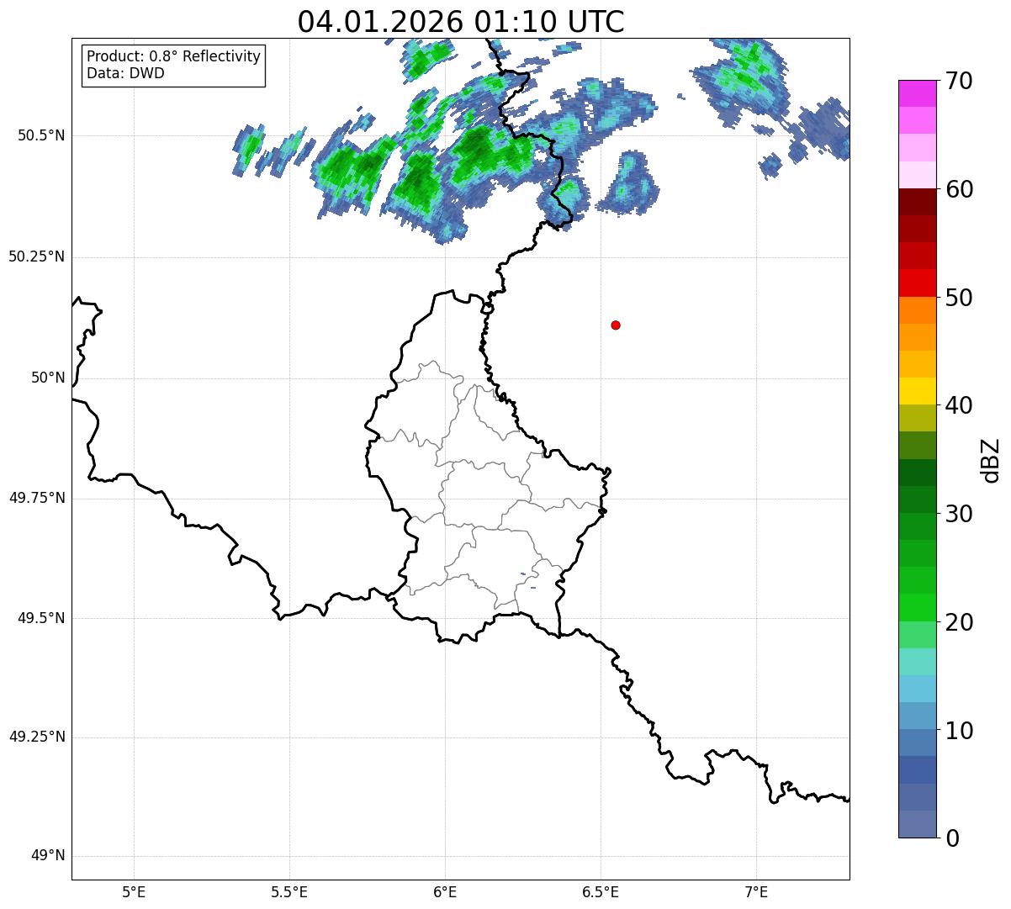Click the colorbar tick label 40

coord(959,405)
